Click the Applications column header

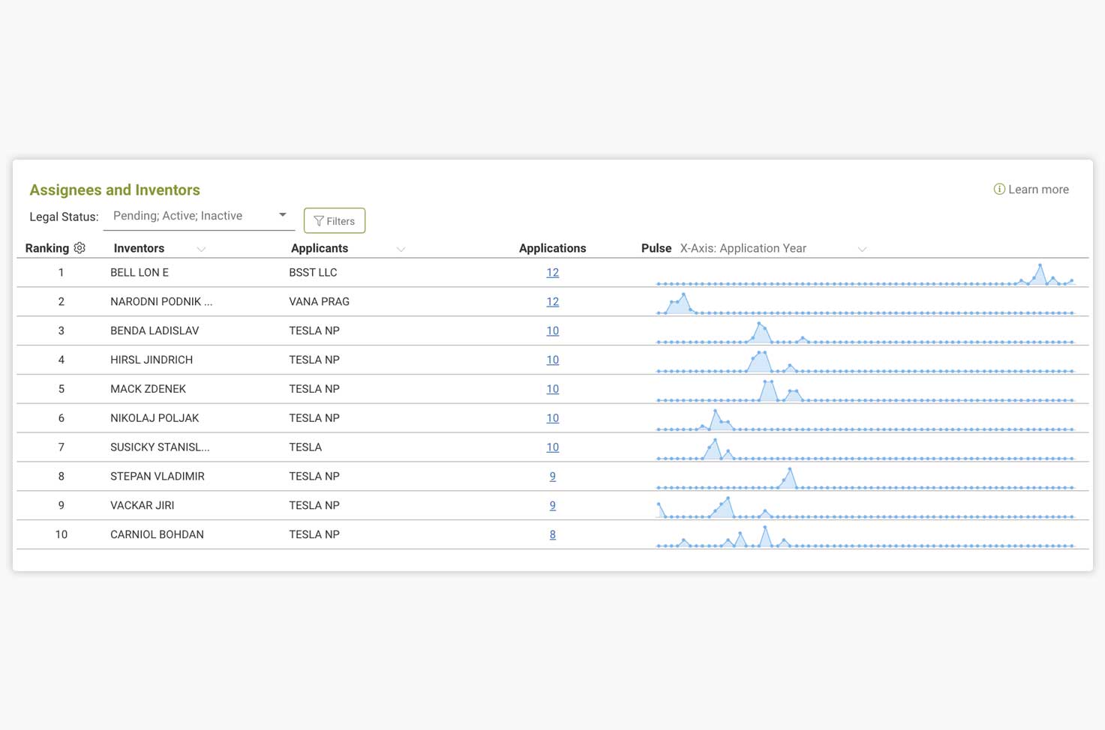point(553,249)
